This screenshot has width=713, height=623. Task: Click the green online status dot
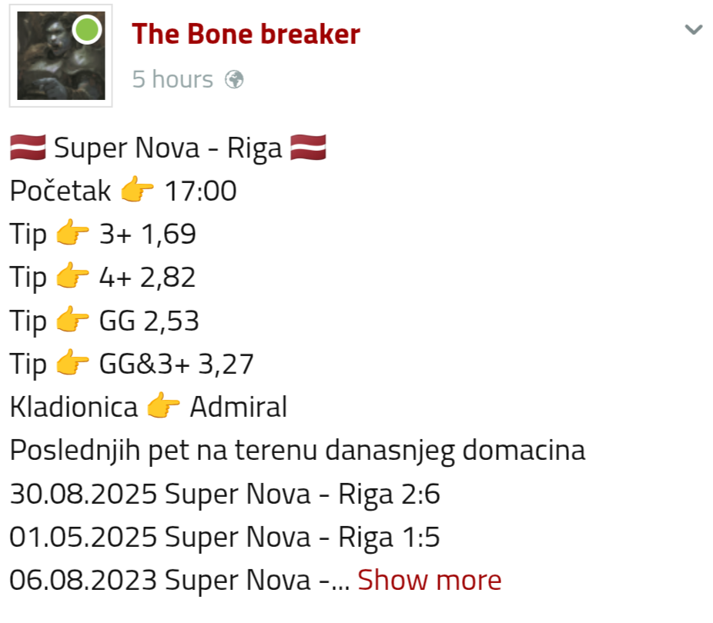coord(87,30)
